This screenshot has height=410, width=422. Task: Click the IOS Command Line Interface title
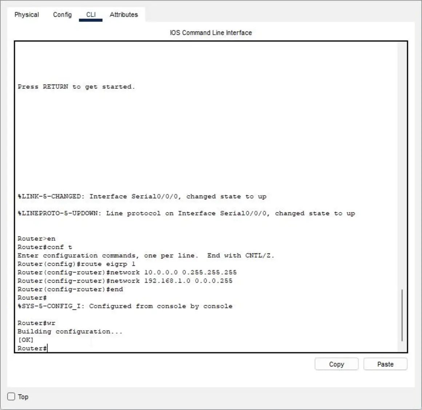coord(210,32)
